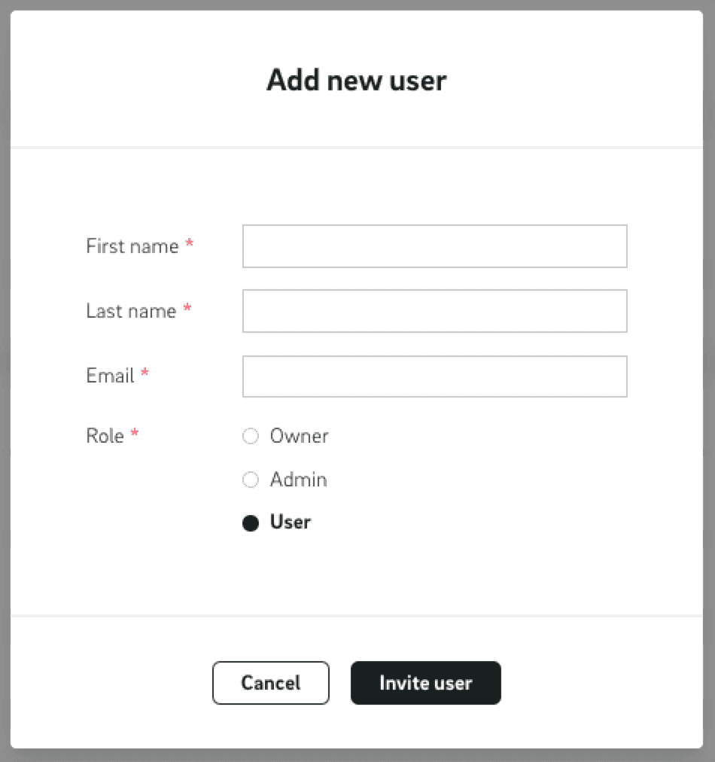Click the red asterisk beside Email
715x762 pixels.
(x=145, y=373)
